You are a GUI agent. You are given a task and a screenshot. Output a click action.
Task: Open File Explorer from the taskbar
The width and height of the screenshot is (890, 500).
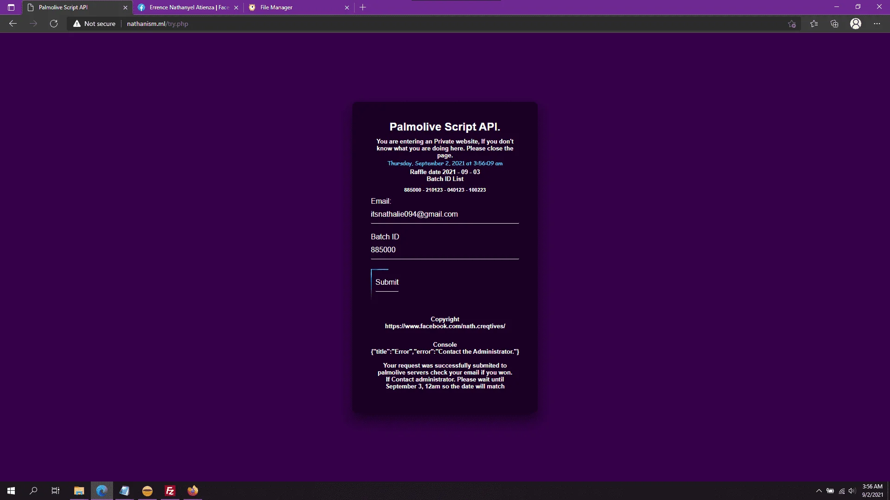click(x=79, y=491)
